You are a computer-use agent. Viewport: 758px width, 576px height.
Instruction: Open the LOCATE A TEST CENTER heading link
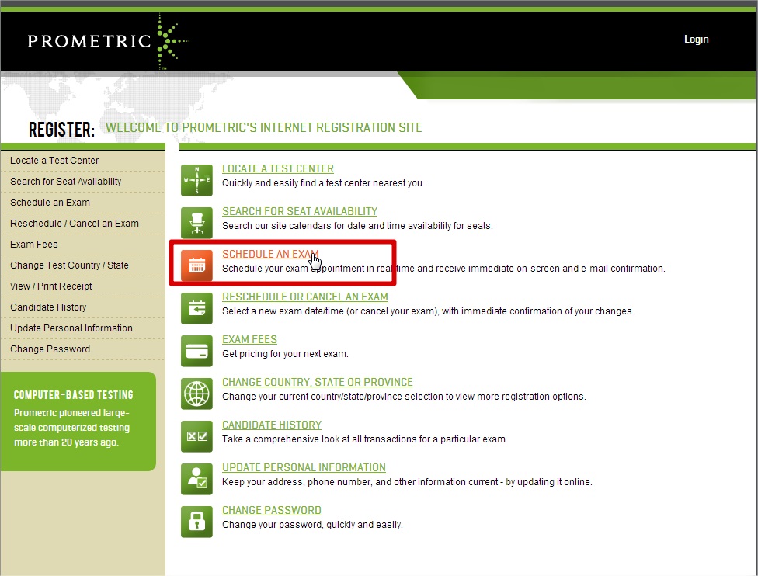(x=277, y=168)
